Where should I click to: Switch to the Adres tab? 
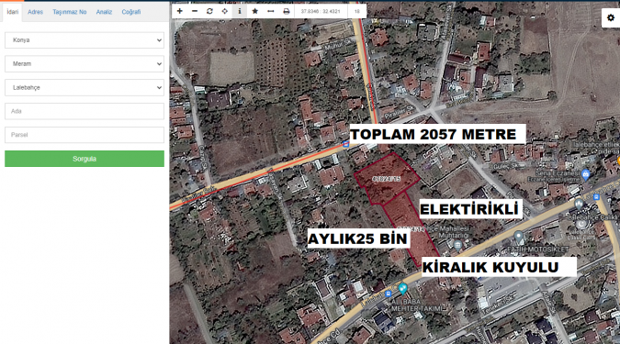[35, 12]
